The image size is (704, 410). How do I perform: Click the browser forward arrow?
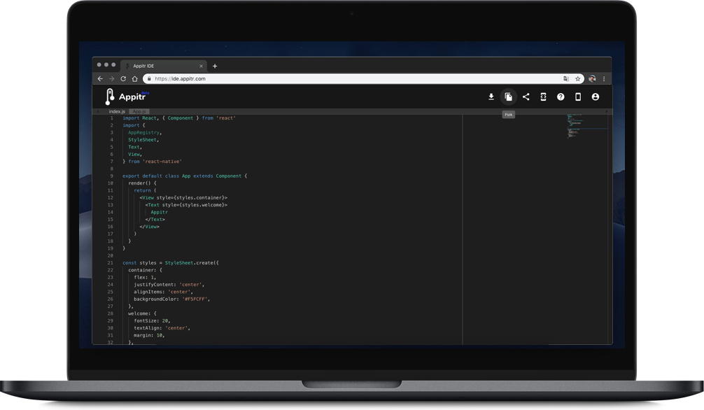coord(111,78)
